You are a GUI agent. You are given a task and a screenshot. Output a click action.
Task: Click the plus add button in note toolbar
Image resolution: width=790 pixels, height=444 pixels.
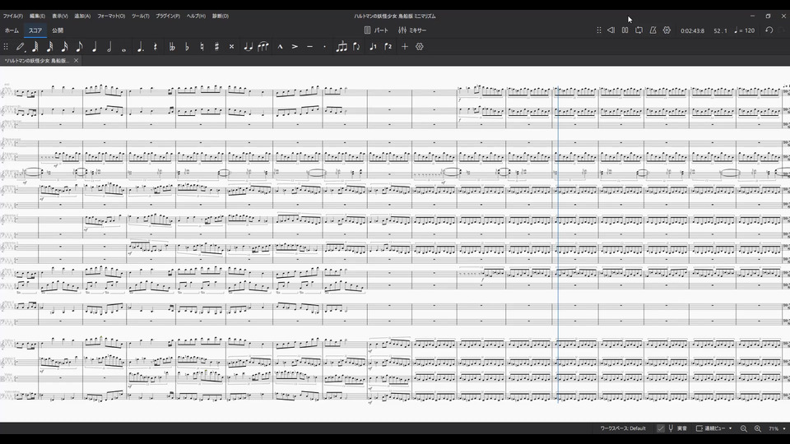point(405,47)
